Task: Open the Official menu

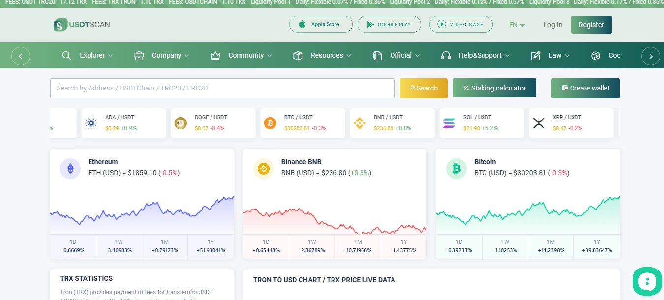Action: click(405, 55)
